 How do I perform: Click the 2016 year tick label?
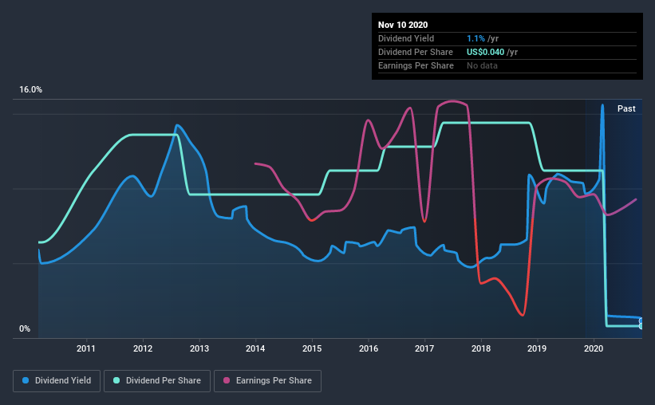tap(369, 348)
